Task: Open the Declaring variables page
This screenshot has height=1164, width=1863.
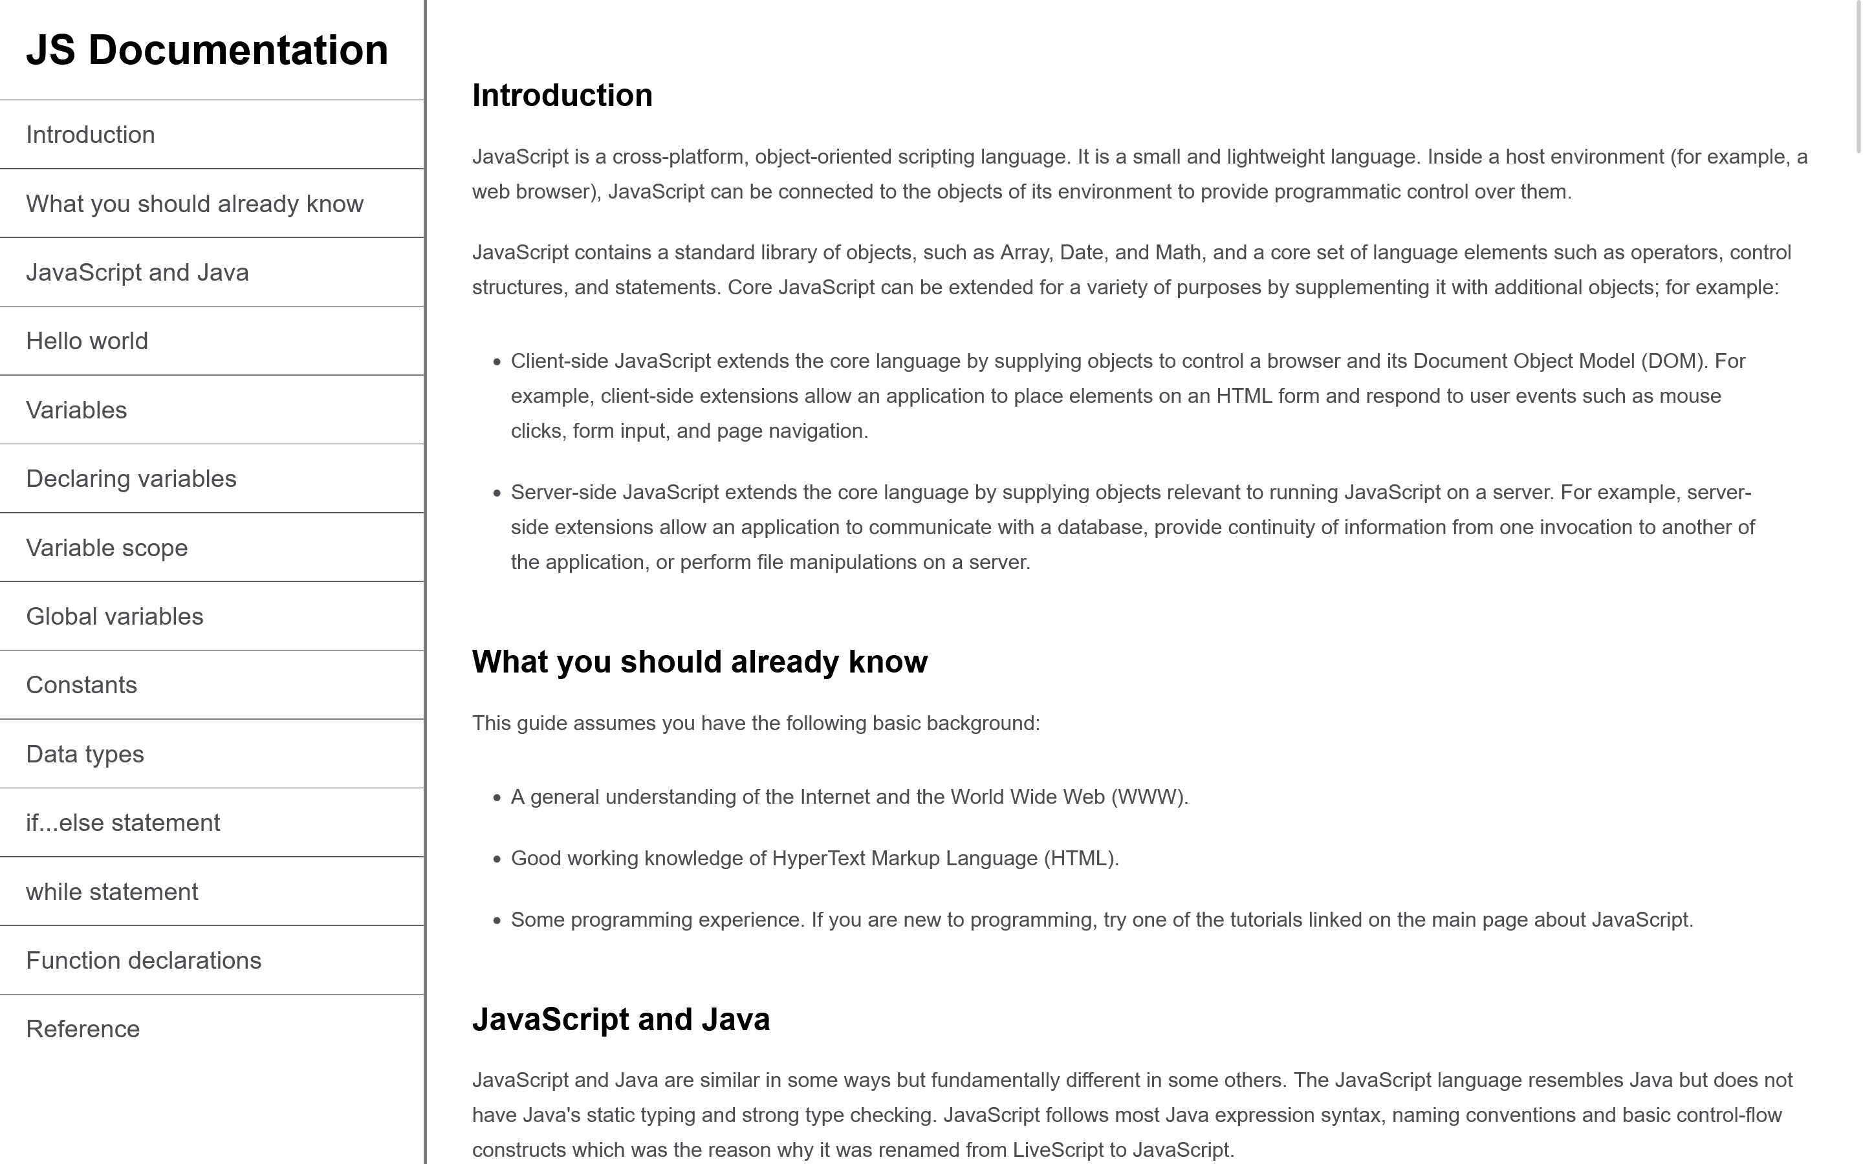Action: 132,478
